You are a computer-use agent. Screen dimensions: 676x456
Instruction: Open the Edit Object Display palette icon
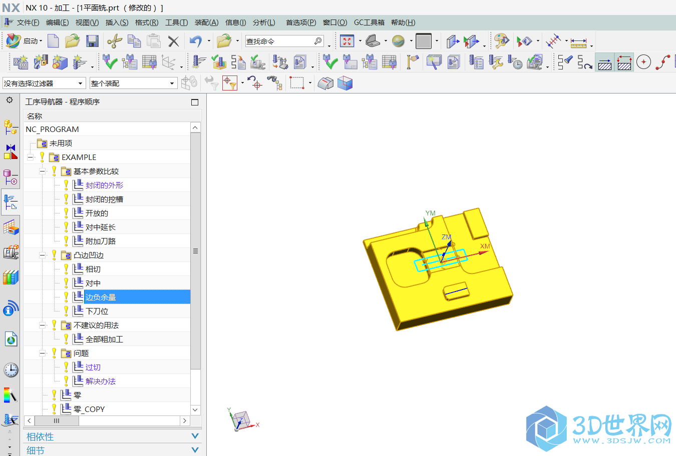pyautogui.click(x=501, y=41)
